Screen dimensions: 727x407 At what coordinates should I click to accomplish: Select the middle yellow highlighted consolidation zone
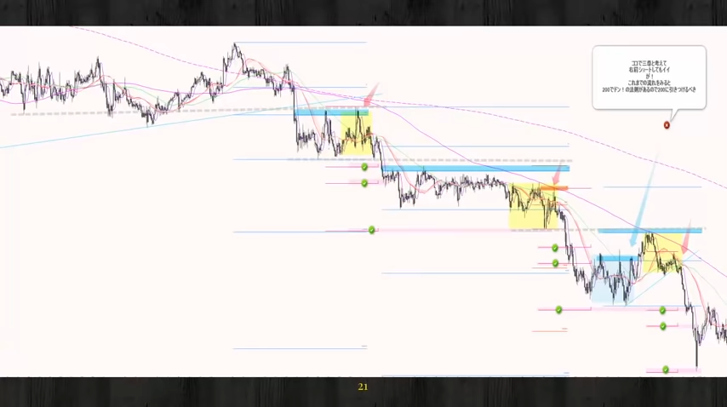click(533, 208)
